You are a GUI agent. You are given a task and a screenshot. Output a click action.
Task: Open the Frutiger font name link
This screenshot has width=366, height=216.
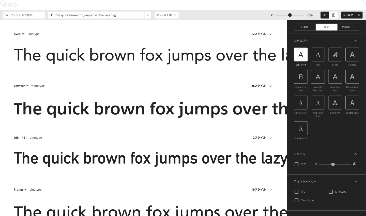click(20, 189)
